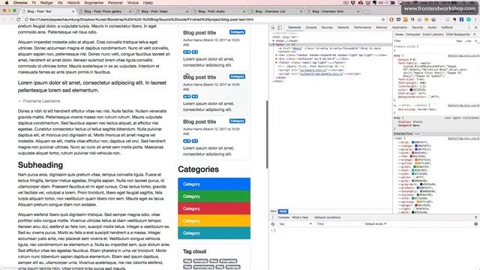Reload the page with the refresh icon
Viewport: 480px width, 270px height.
pyautogui.click(x=18, y=19)
